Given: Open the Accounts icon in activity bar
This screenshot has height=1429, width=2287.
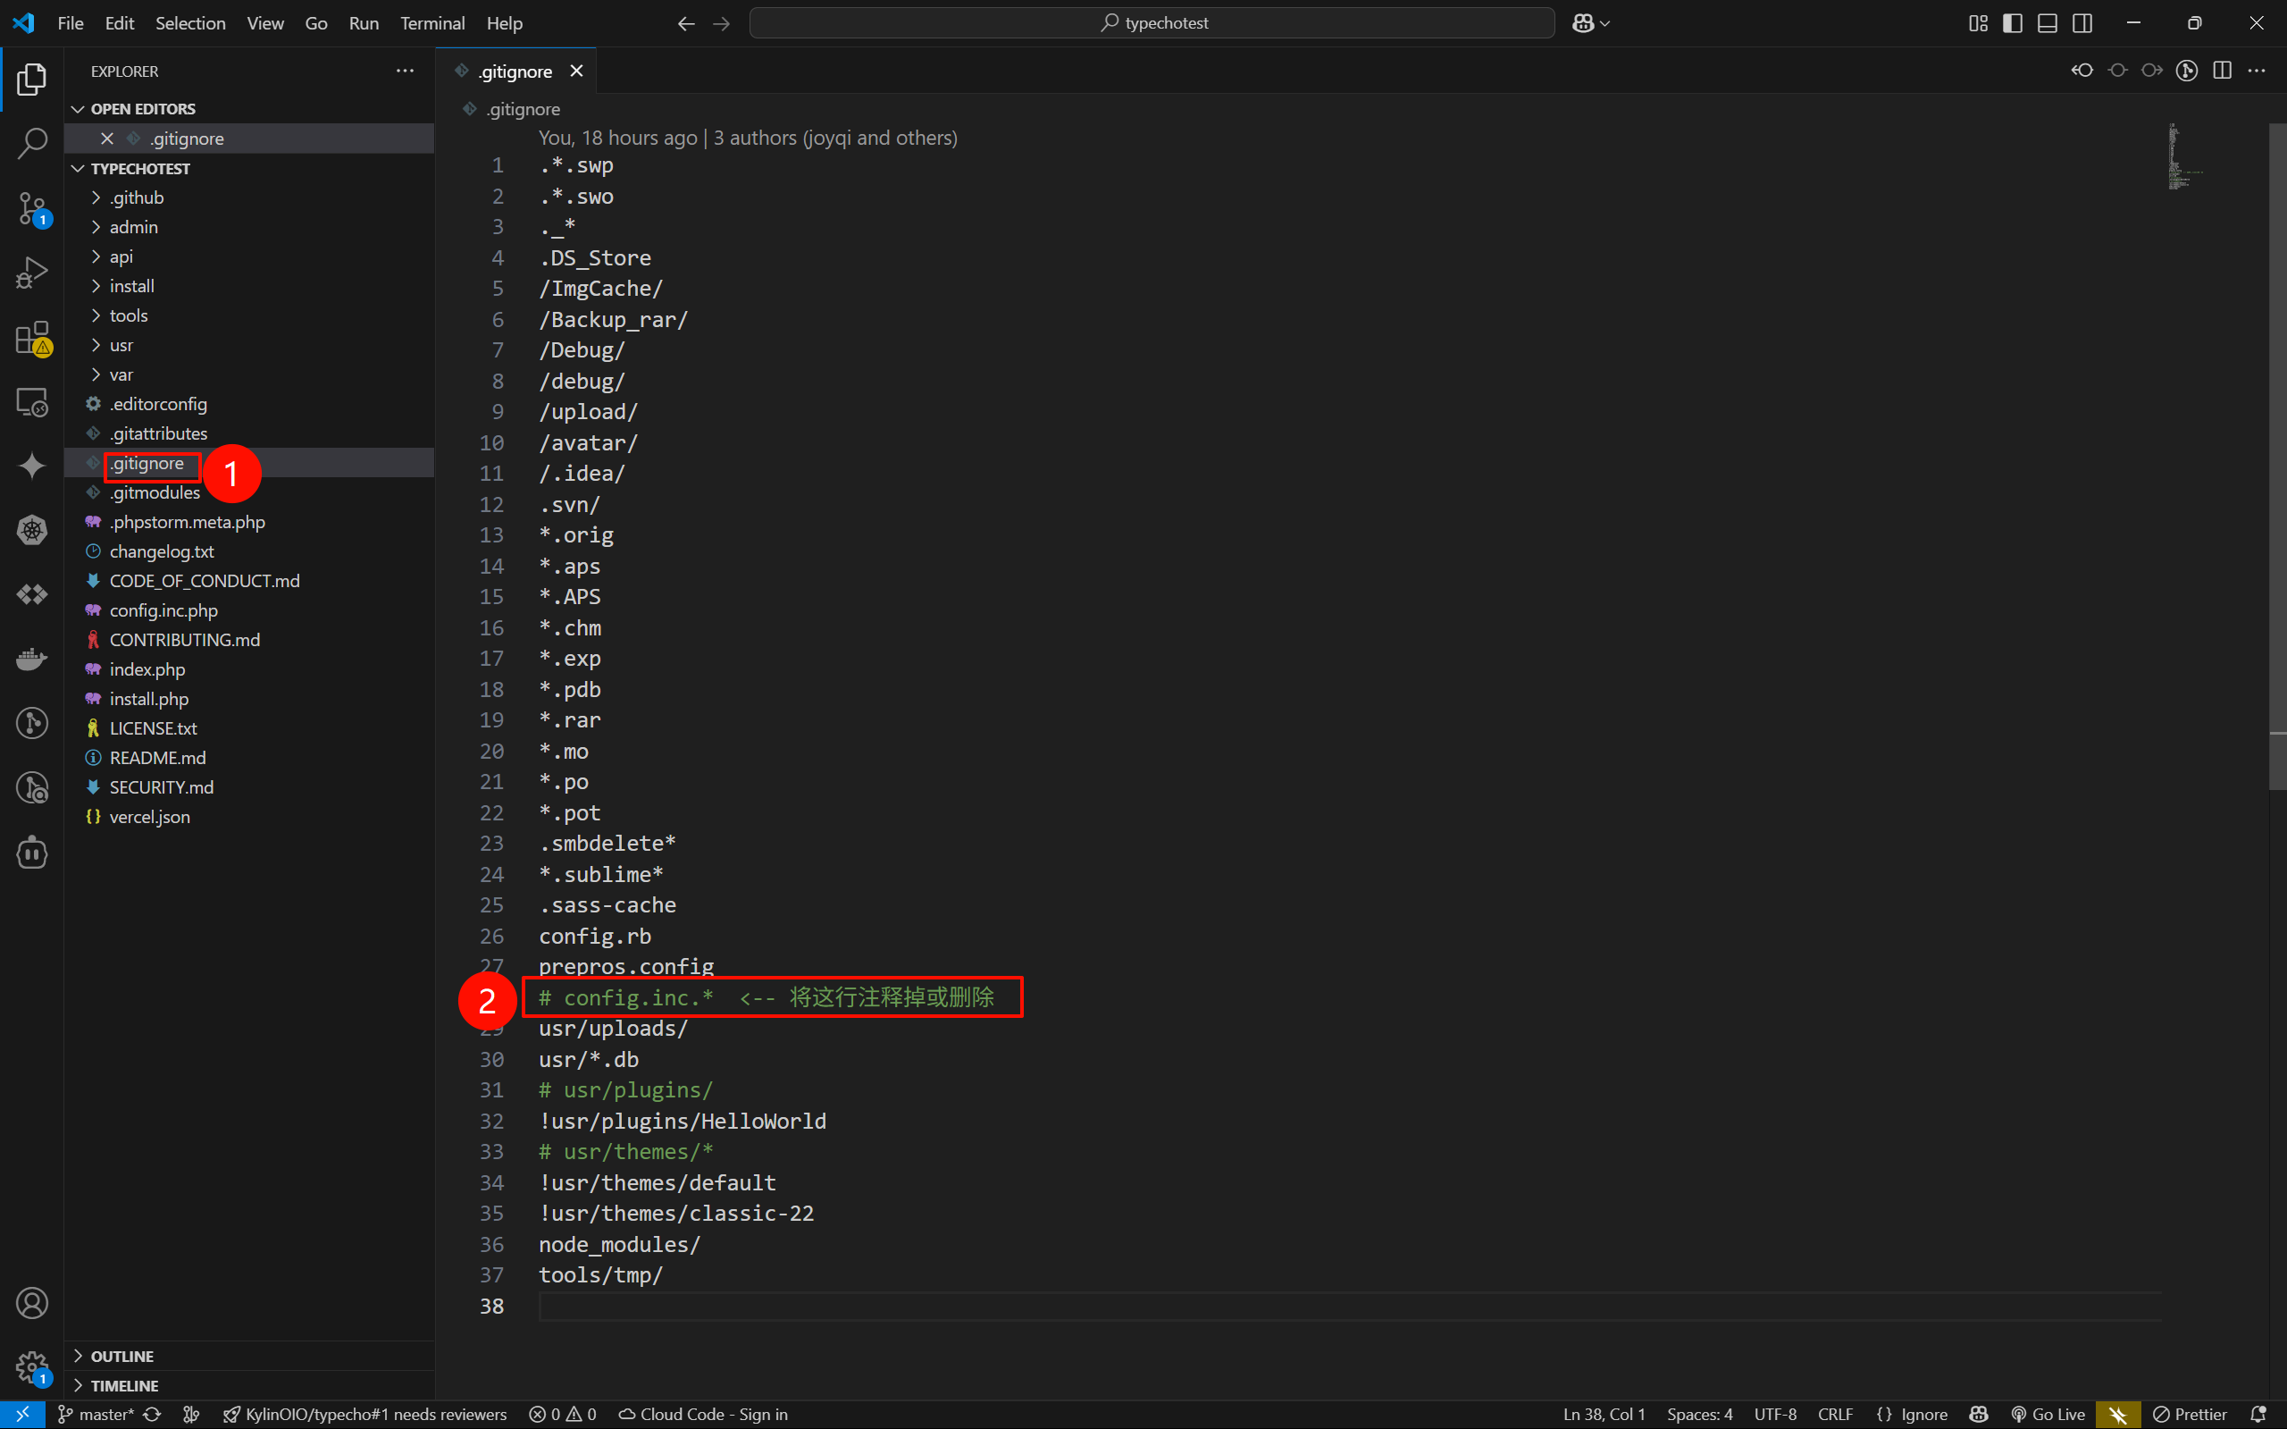Looking at the screenshot, I should point(32,1303).
